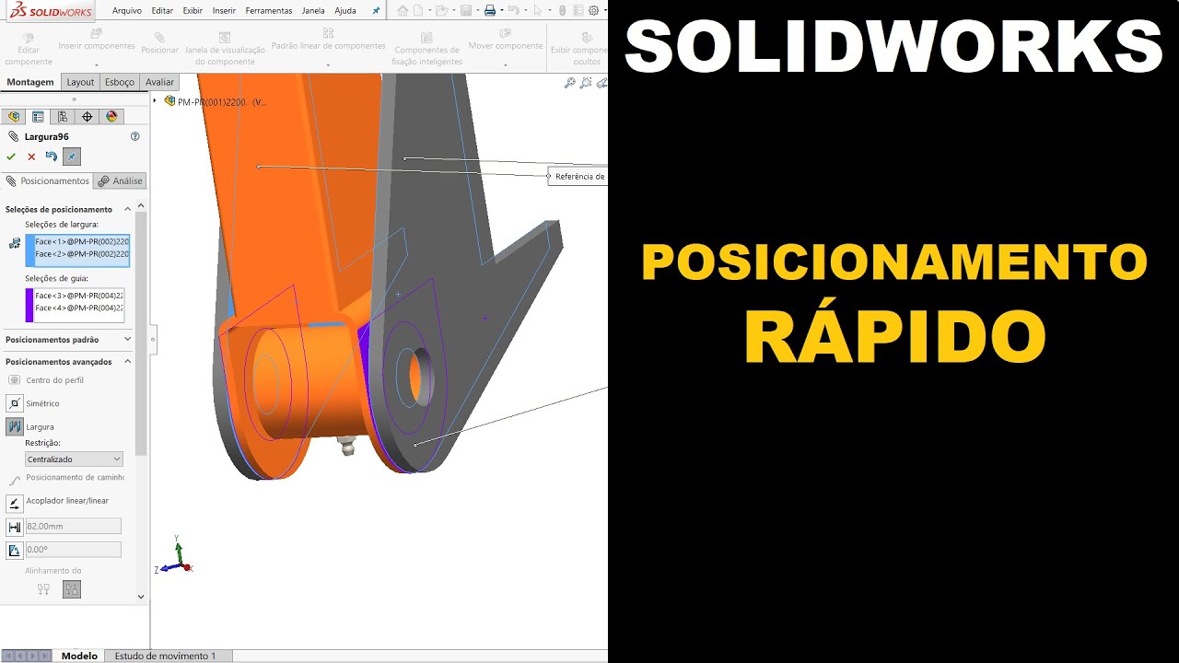
Task: Open the Restrição Centralizado dropdown
Action: 74,459
